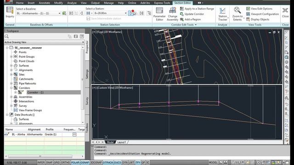This screenshot has height=165, width=294.
Task: Click the Toolspace search icon
Action: pyautogui.click(x=7, y=36)
